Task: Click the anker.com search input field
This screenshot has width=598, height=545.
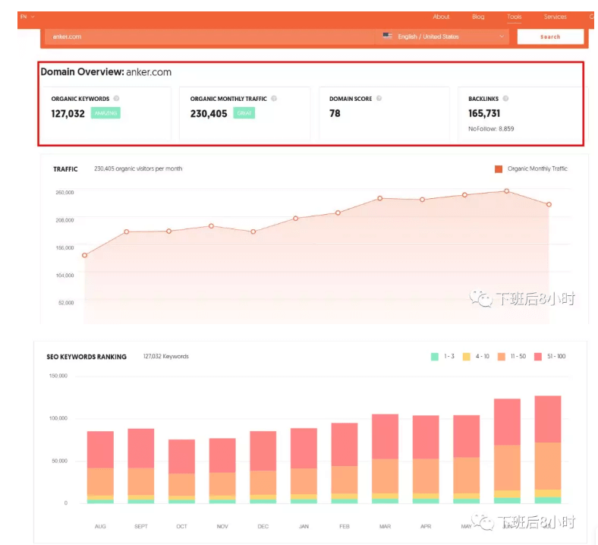Action: tap(205, 36)
